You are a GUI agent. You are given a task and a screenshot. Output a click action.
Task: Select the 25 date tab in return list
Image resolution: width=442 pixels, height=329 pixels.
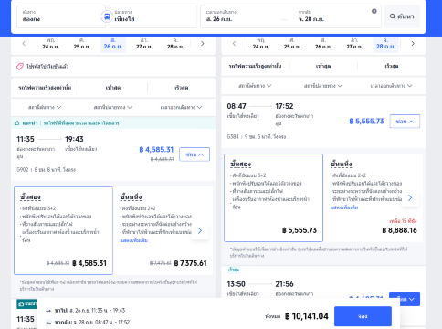[292, 44]
